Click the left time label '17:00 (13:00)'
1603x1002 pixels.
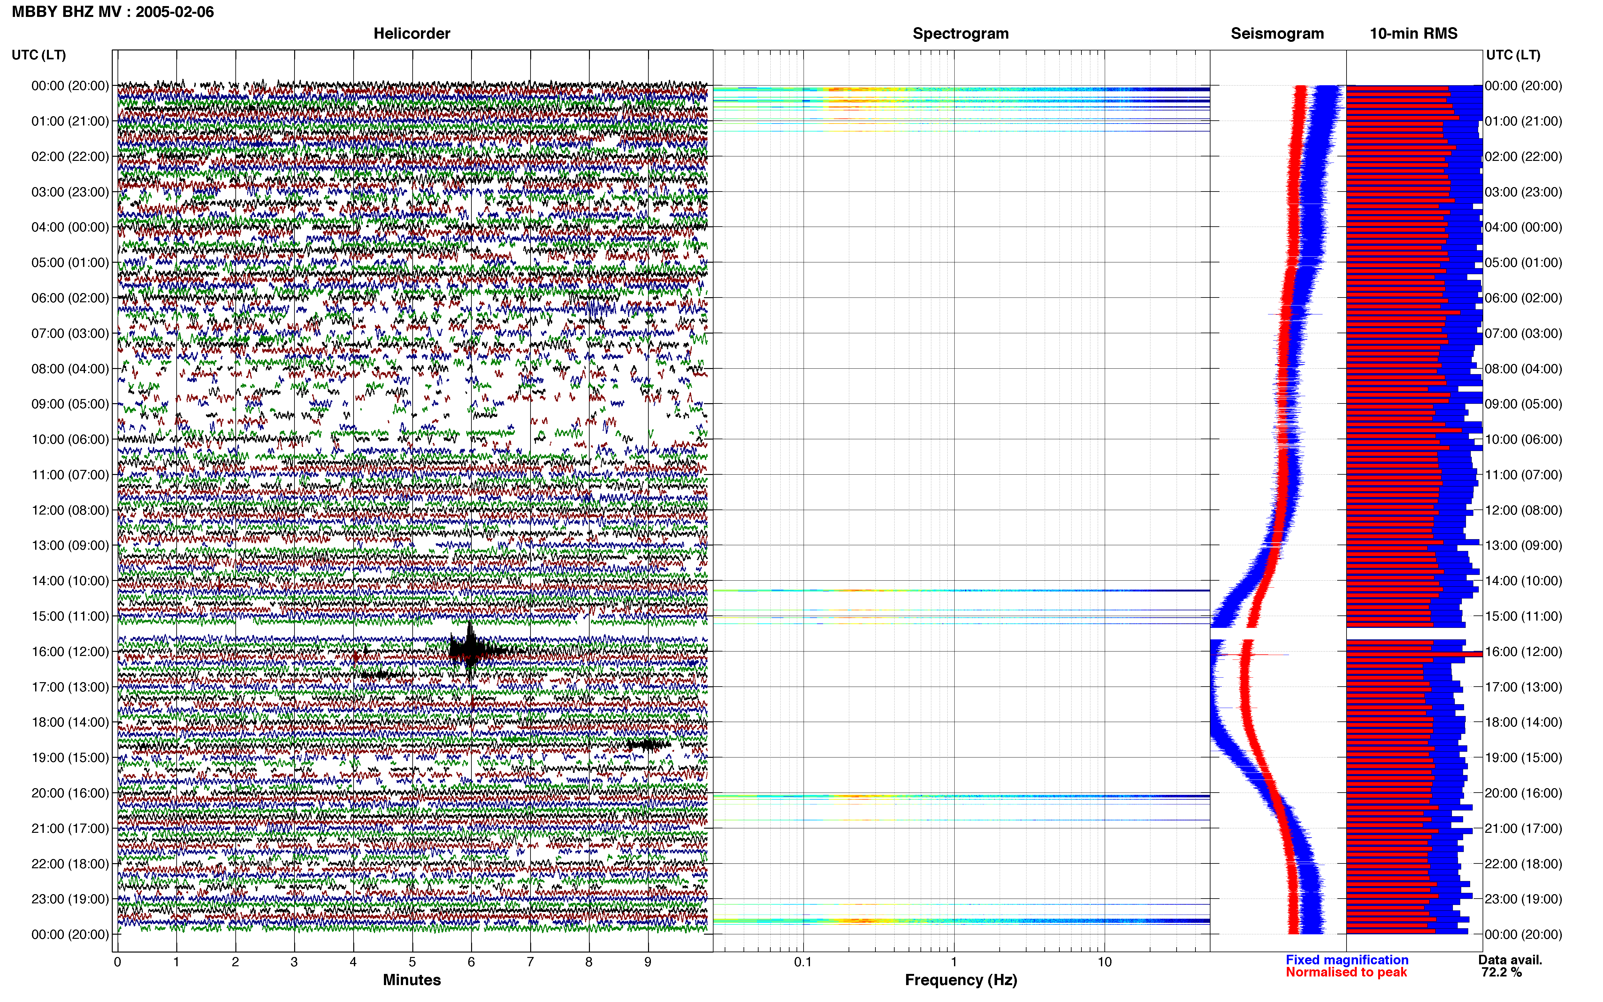click(70, 687)
